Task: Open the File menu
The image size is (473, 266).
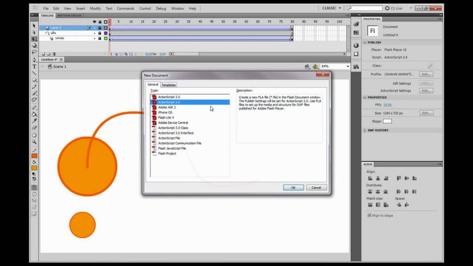Action: 46,8
